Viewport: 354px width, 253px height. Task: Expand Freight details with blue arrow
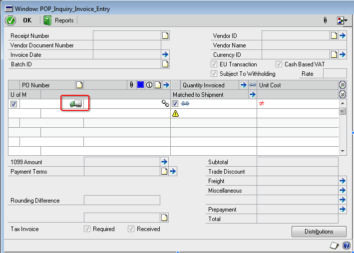tap(343, 181)
